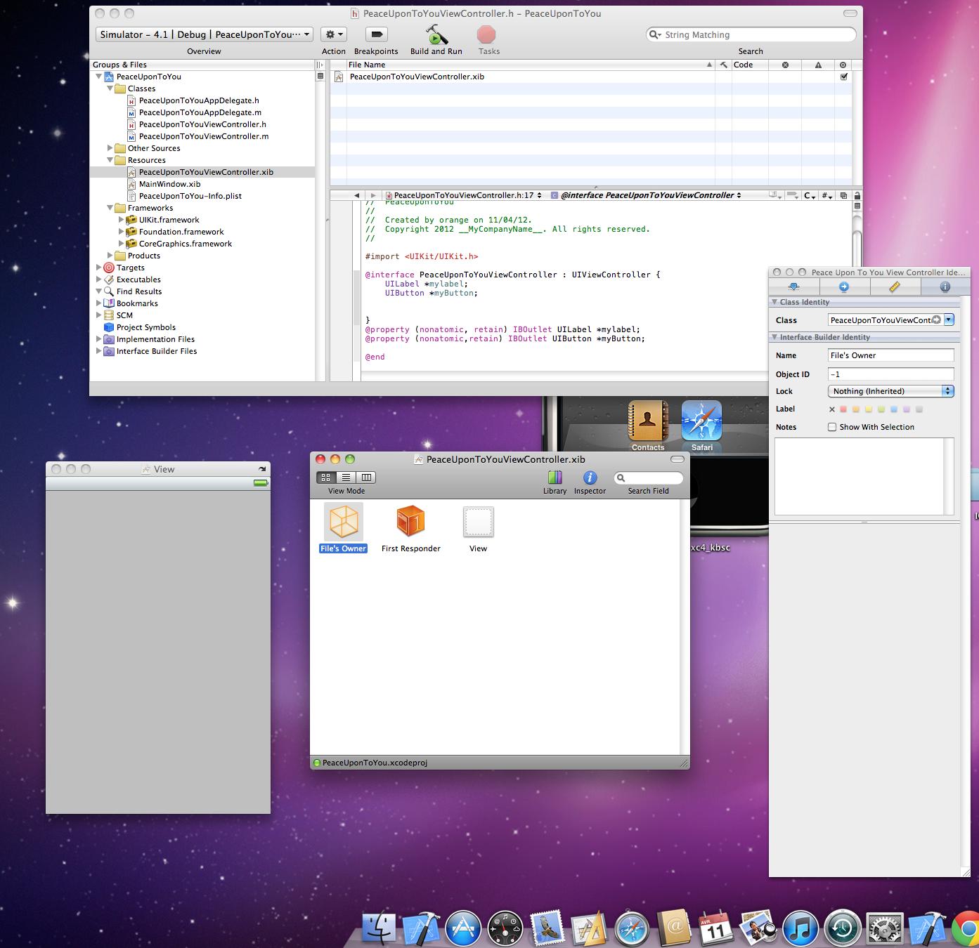Open the Simulator 4.1 Debug overview dropdown
The width and height of the screenshot is (979, 948).
point(205,34)
